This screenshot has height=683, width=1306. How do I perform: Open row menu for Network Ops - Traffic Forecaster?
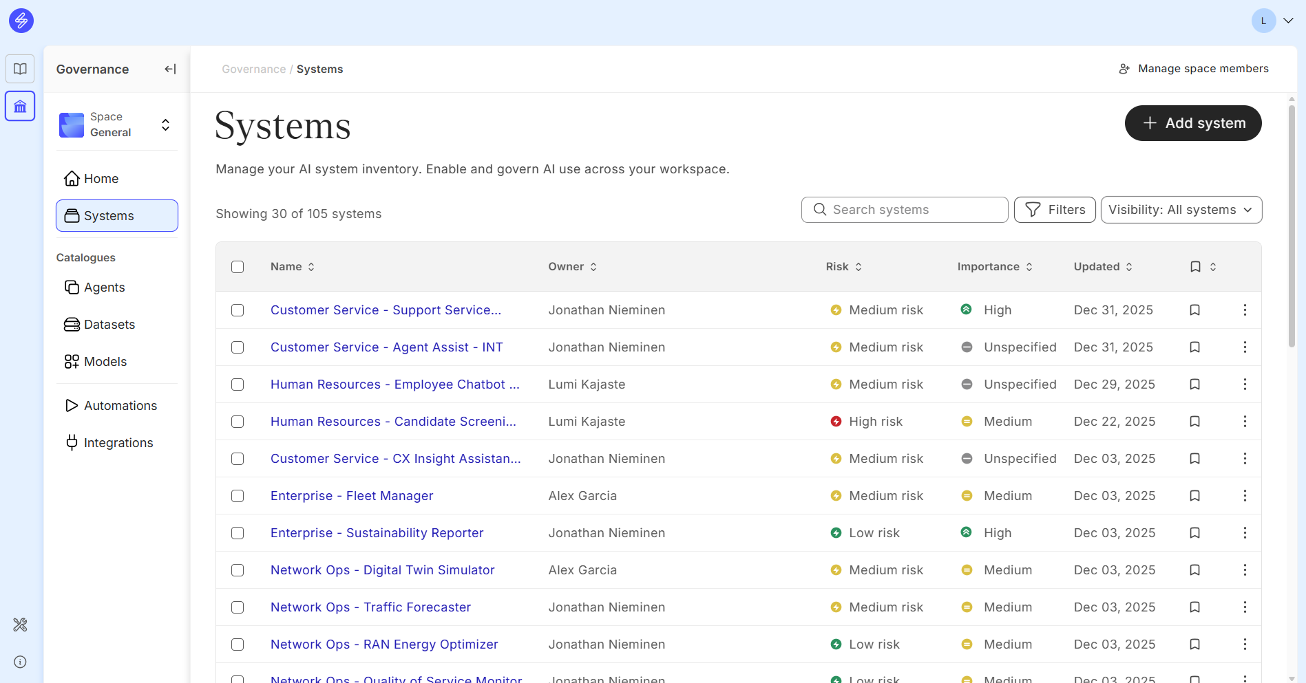pyautogui.click(x=1244, y=607)
